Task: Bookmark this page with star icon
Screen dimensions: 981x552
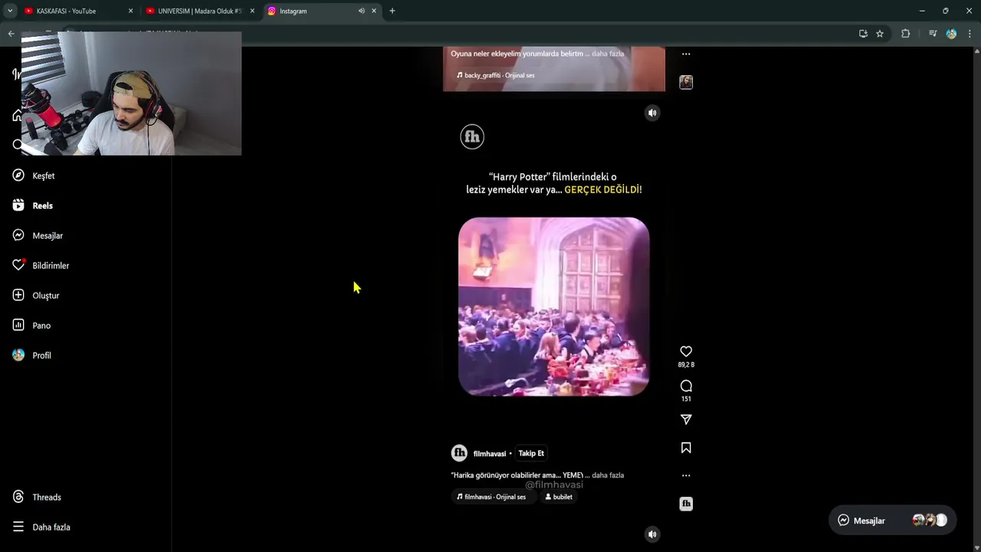Action: click(880, 34)
